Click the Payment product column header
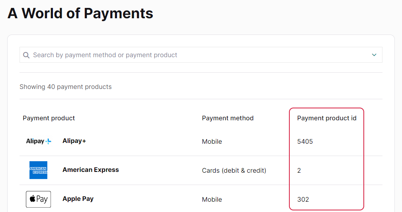The image size is (402, 212). (49, 118)
